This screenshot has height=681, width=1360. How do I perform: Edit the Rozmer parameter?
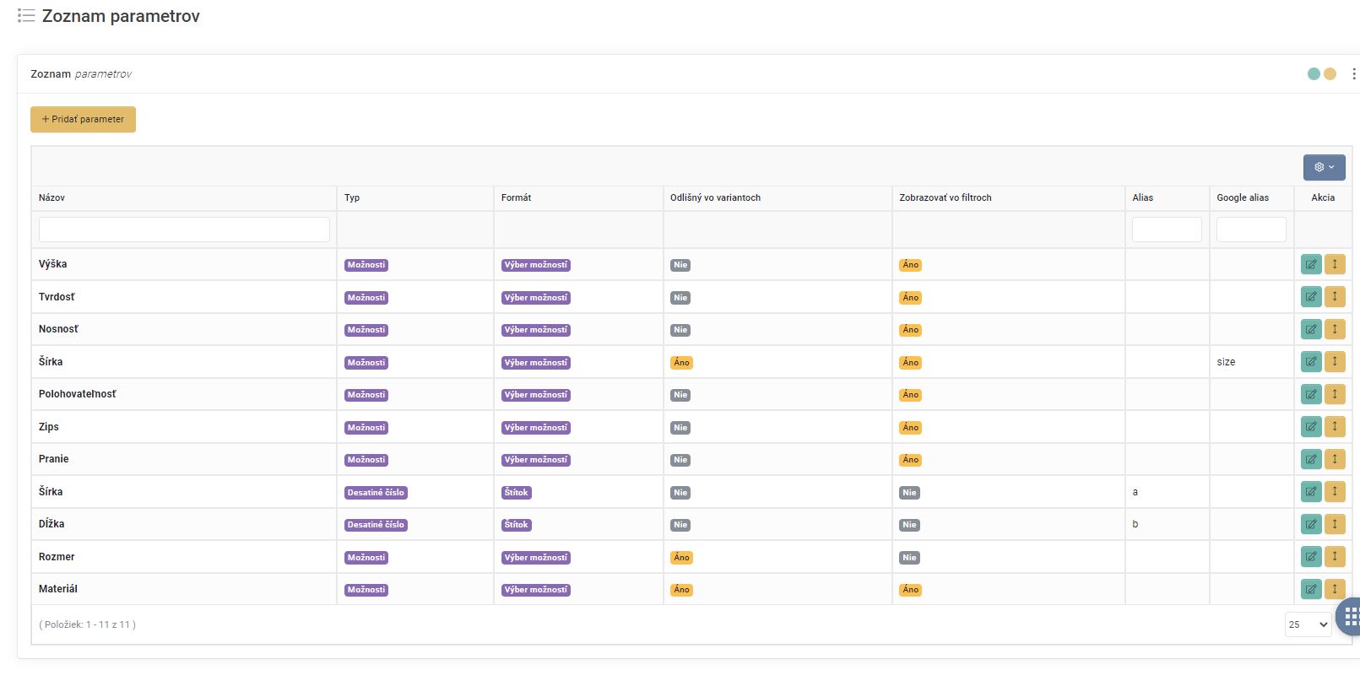tap(1310, 557)
